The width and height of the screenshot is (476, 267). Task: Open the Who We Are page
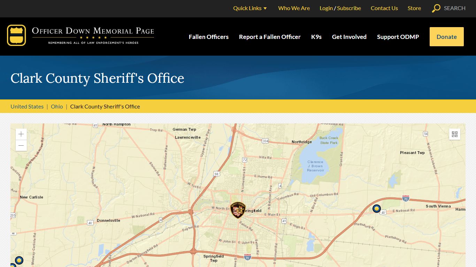click(x=294, y=8)
